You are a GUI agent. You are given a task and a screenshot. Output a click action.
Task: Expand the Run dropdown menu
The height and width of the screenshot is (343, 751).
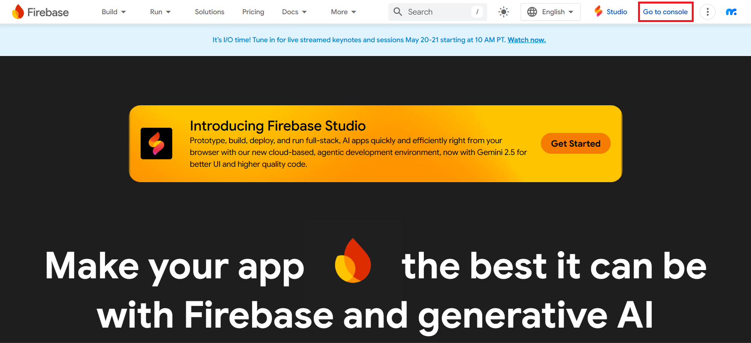(160, 12)
